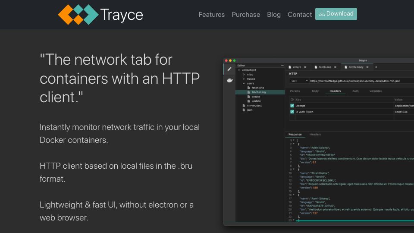
Task: Collapse the collection1 tree node
Action: coord(239,70)
